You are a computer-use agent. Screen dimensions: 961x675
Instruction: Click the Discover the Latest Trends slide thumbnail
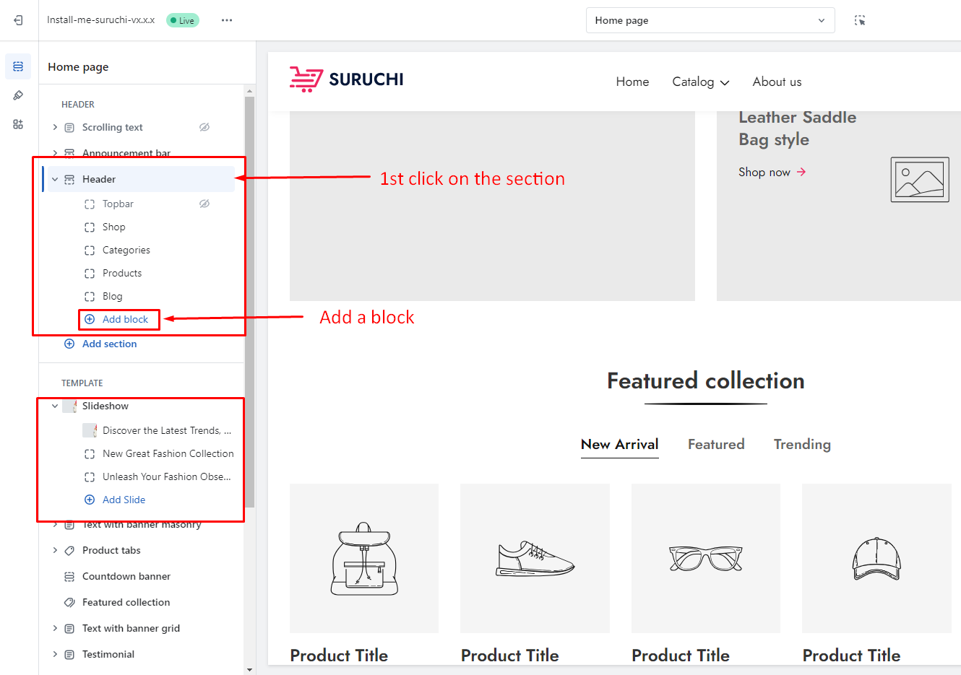click(x=90, y=431)
